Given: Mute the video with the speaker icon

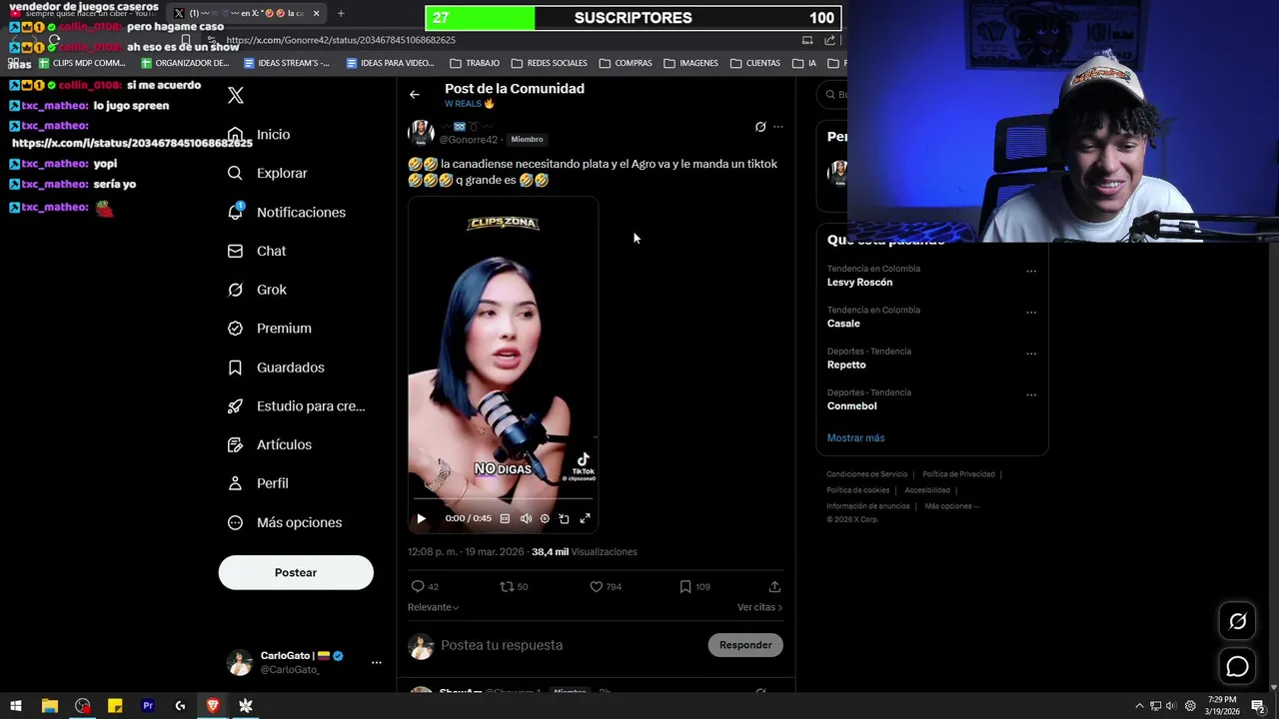Looking at the screenshot, I should click(x=526, y=518).
